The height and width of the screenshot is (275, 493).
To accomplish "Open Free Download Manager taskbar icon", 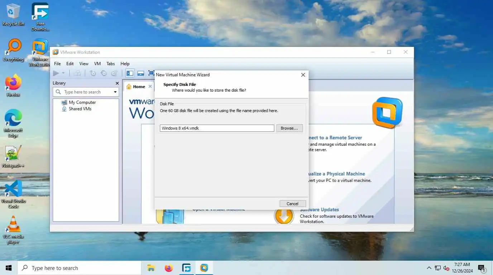I will [186, 268].
